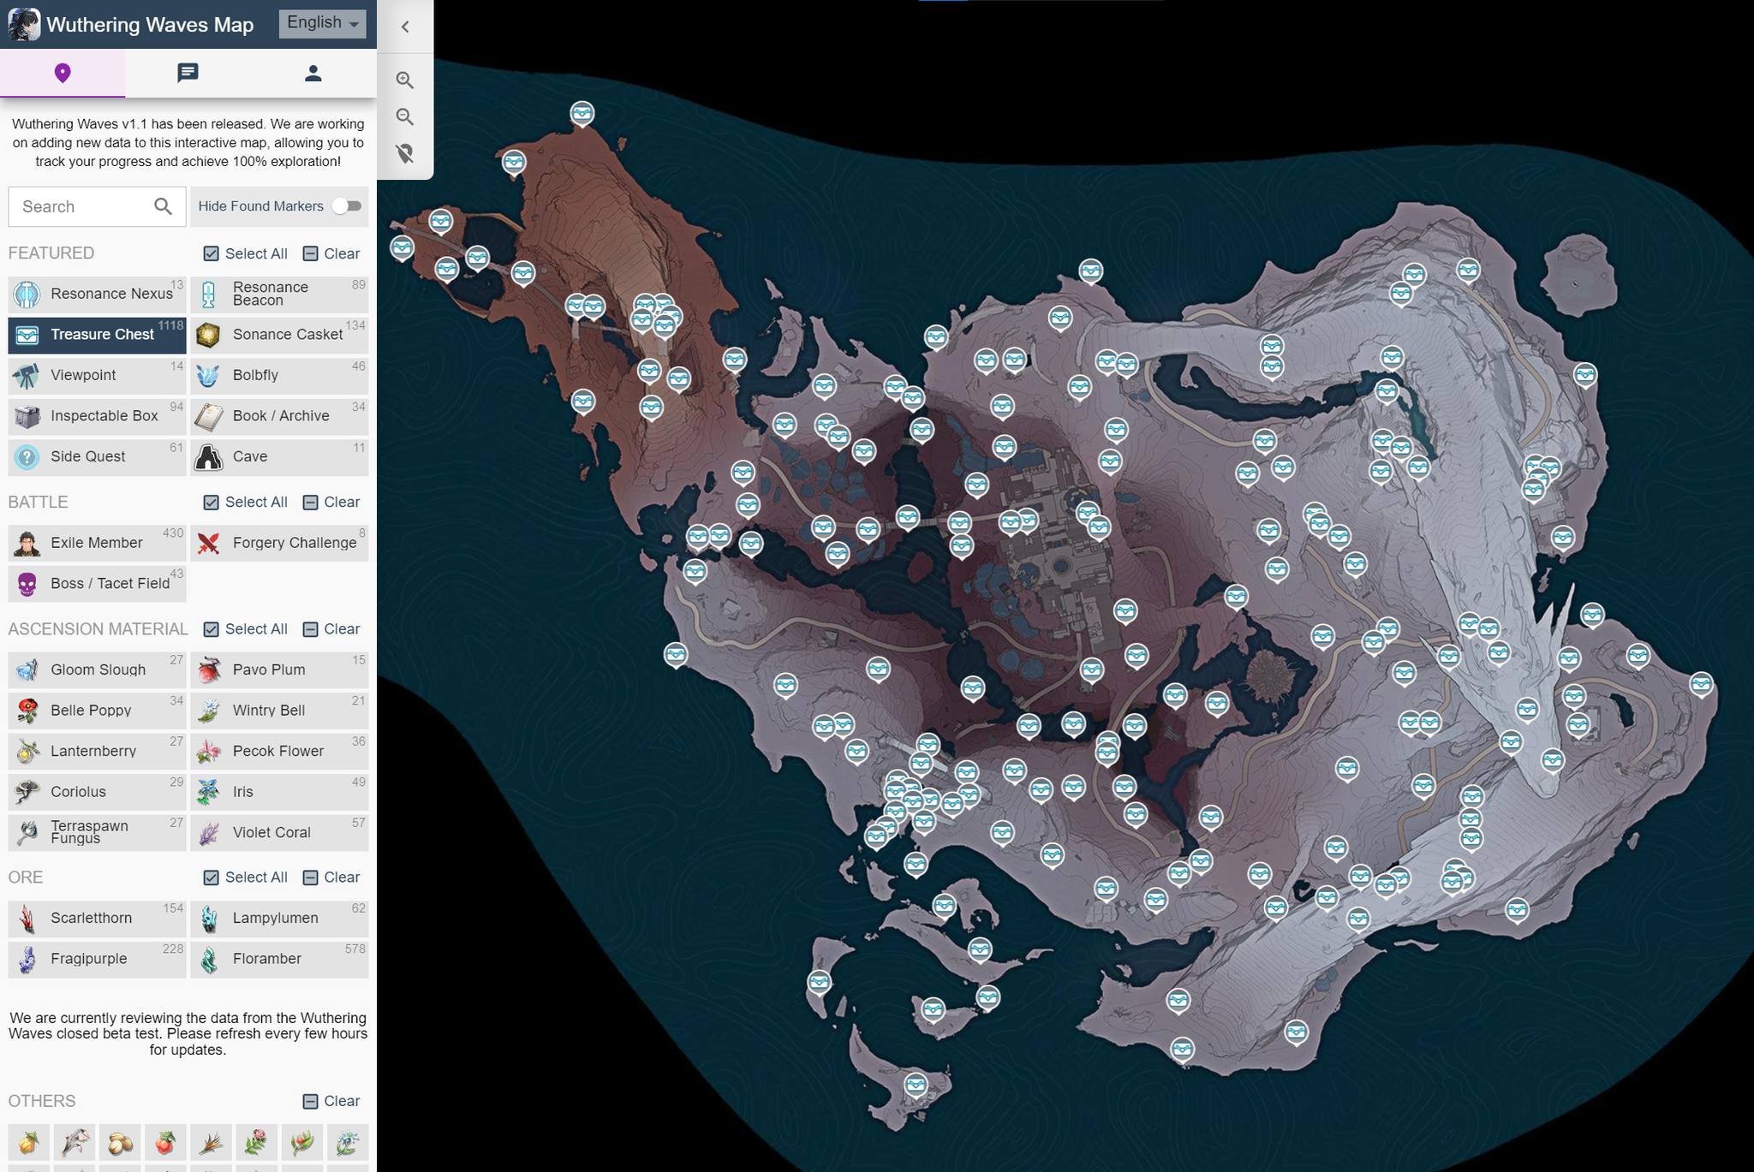Toggle the Resonance Beacon marker filter
Viewport: 1754px width, 1172px height.
[x=279, y=294]
